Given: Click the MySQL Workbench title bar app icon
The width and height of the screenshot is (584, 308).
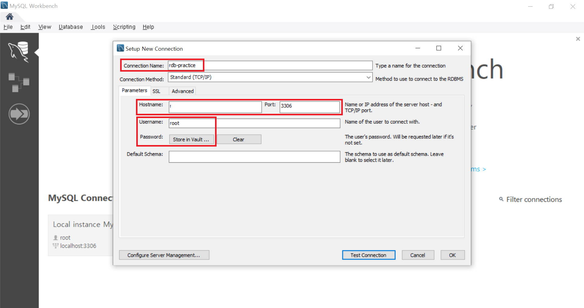Looking at the screenshot, I should point(4,5).
